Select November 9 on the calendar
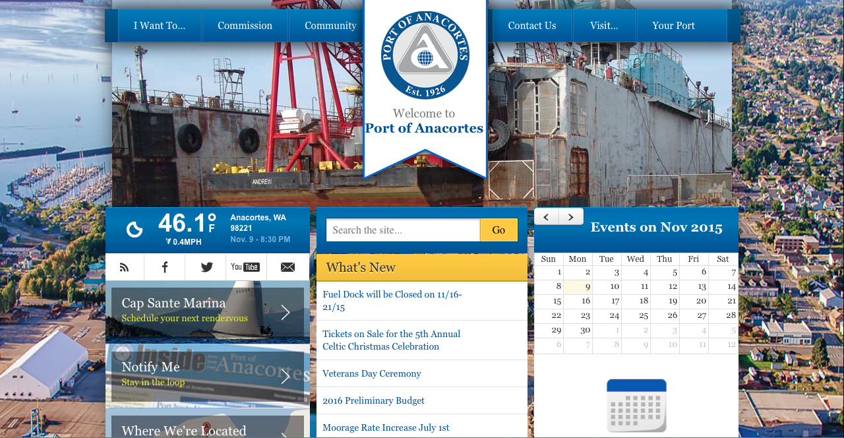 pos(578,287)
